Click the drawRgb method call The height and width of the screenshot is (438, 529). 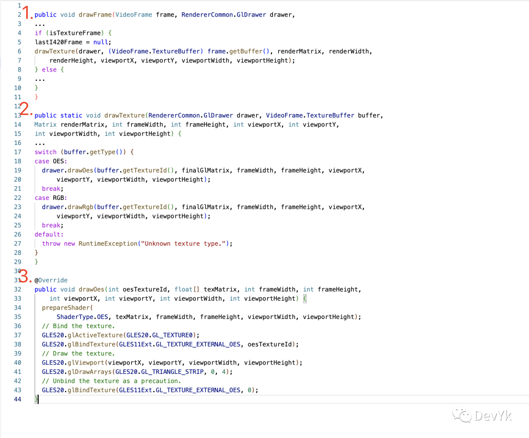[80, 207]
